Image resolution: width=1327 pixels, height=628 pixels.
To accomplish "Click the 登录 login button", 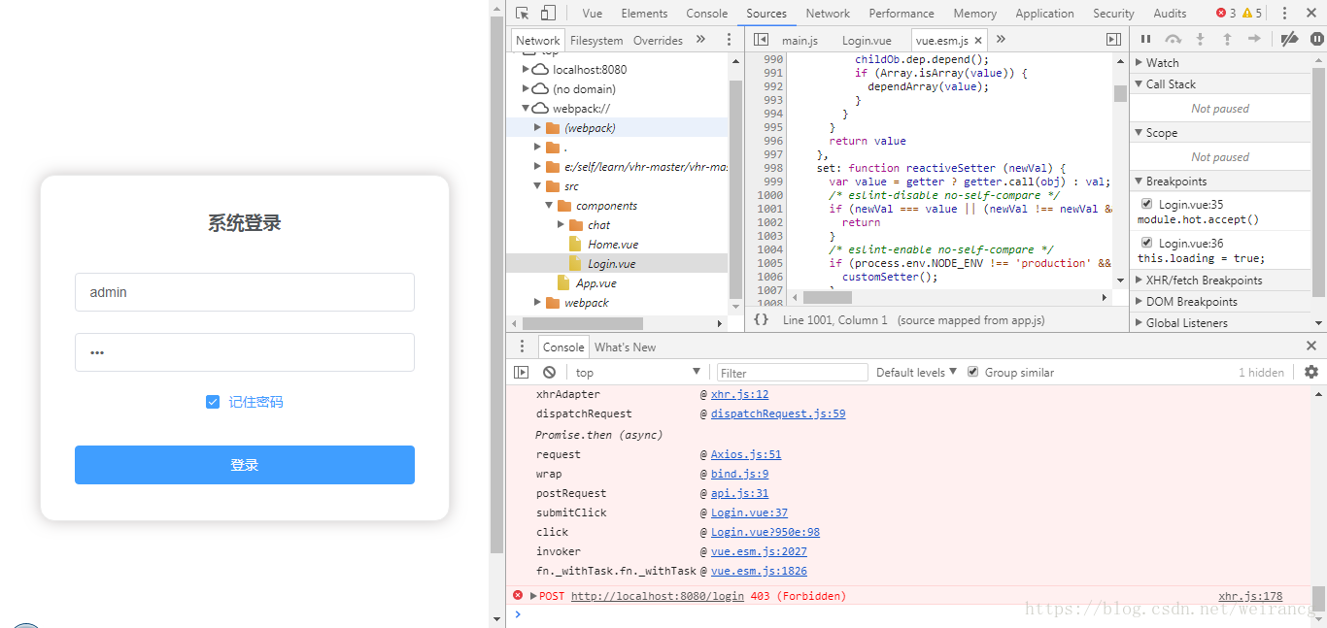I will tap(245, 465).
